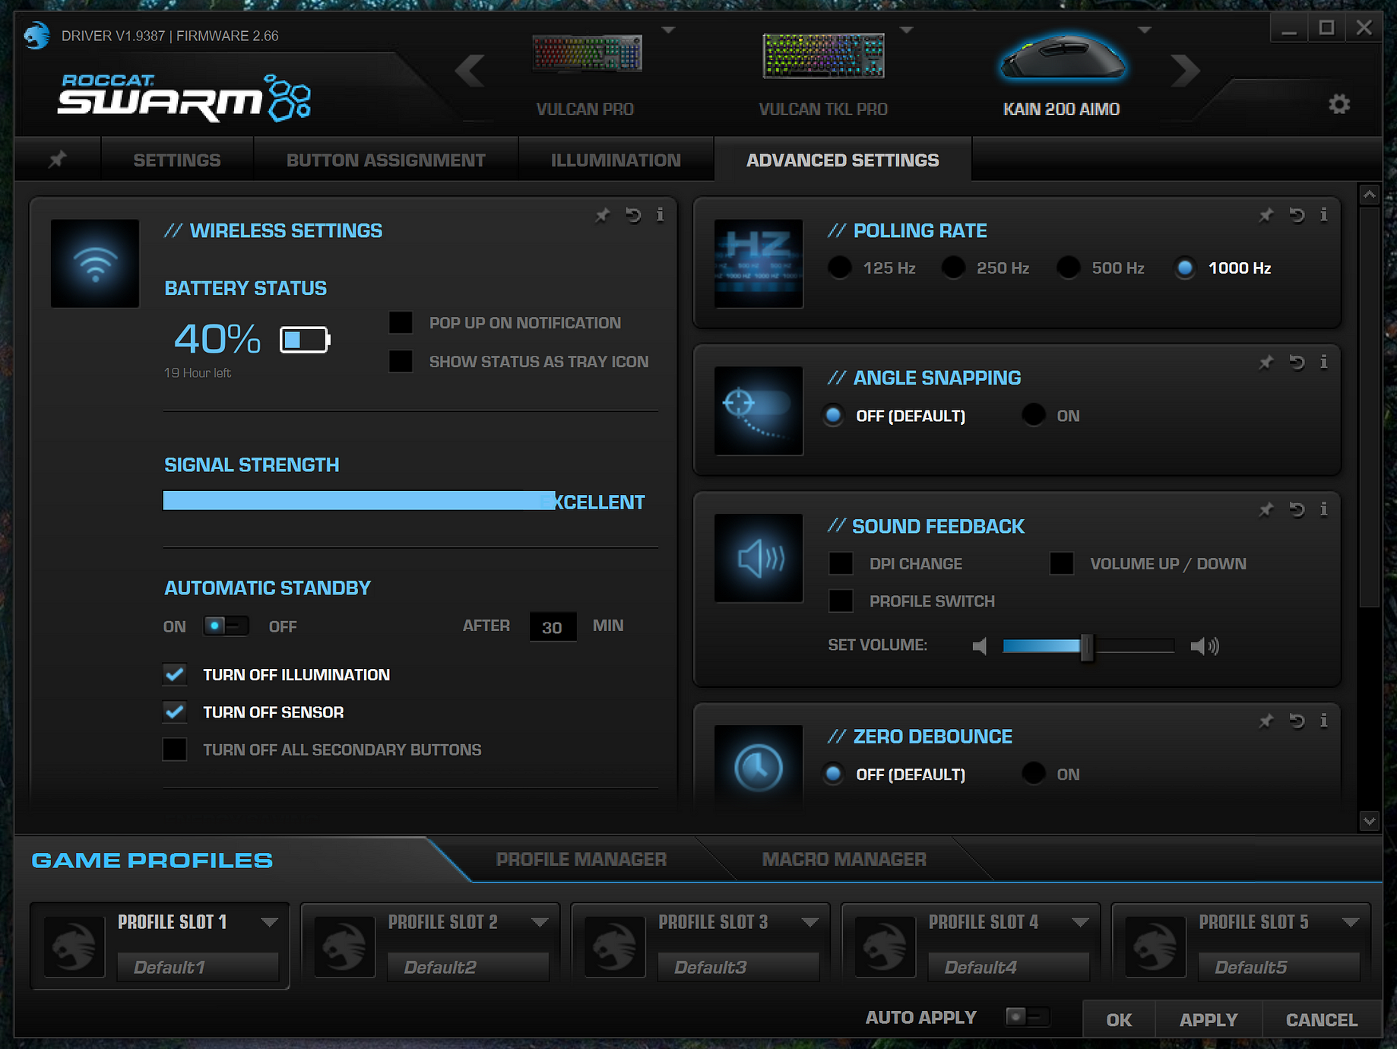This screenshot has height=1049, width=1397.
Task: Click the Wireless Settings wifi icon
Action: 95,264
